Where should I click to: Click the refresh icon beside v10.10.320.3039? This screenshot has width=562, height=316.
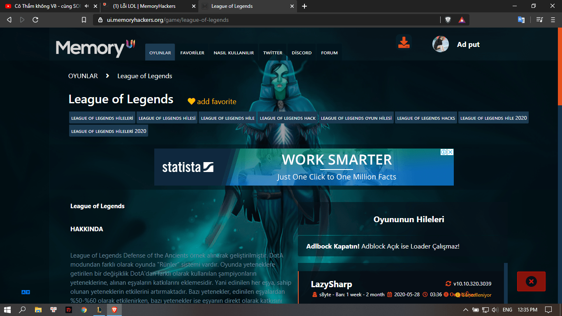[x=448, y=283]
